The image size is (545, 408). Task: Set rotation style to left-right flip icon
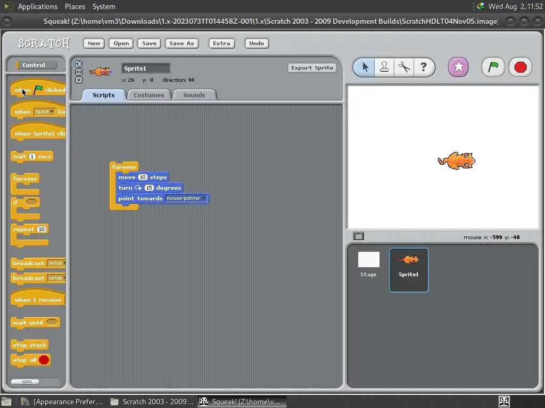[x=79, y=72]
